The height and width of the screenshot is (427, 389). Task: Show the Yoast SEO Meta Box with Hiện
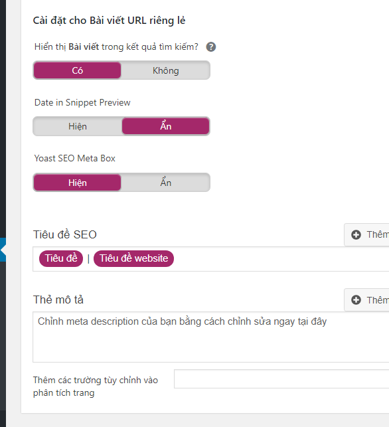77,183
